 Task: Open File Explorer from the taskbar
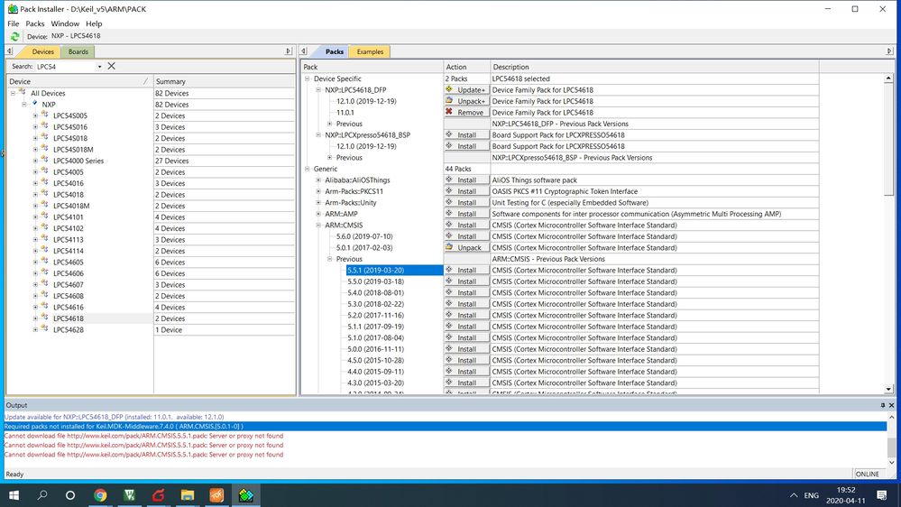point(188,495)
